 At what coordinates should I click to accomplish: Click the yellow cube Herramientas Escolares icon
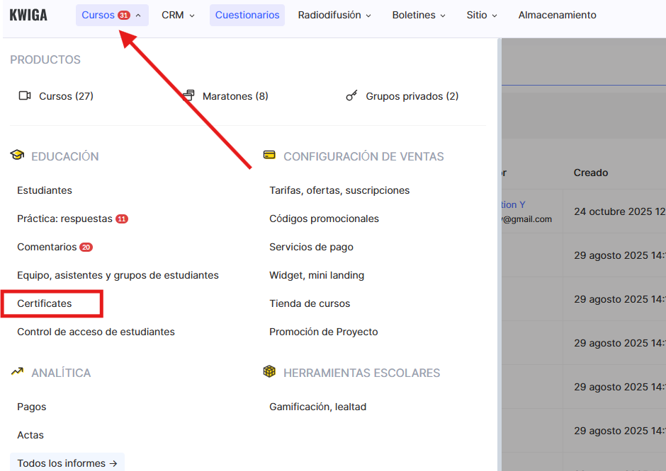[269, 372]
